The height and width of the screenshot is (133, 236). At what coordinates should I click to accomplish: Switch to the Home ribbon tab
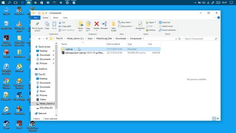point(45,18)
